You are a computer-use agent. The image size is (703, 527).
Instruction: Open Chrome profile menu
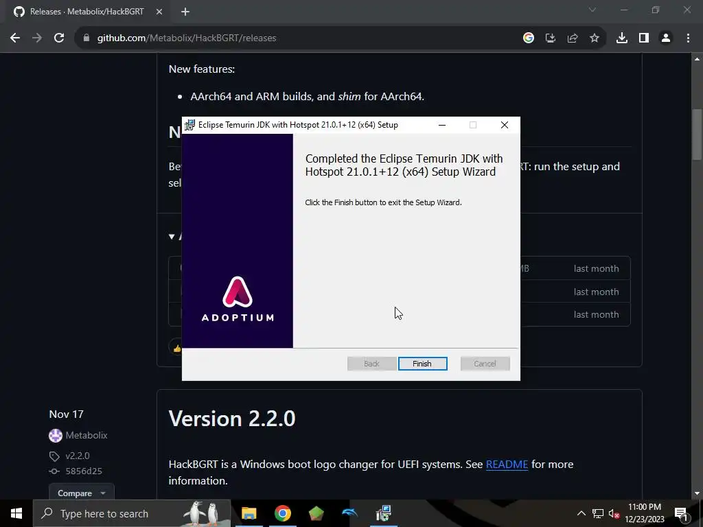tap(666, 38)
